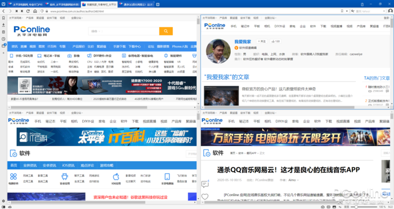Screen dimensions: 394x209
Task: Open the author name 我爱我家 link
Action: 243,42
